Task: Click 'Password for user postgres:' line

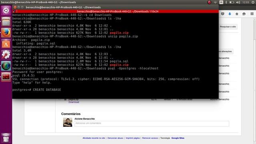Action: 38,72
